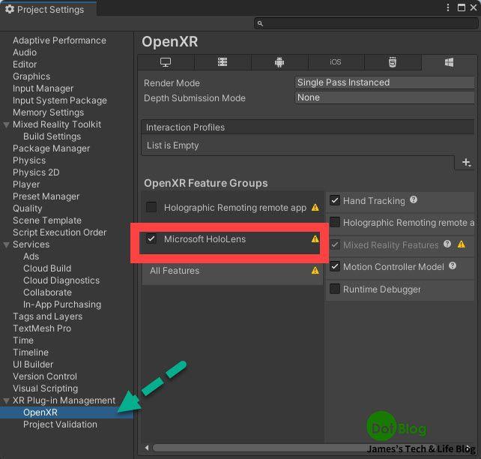Viewport: 481px width, 459px height.
Task: Open Preset Manager settings
Action: (x=46, y=196)
